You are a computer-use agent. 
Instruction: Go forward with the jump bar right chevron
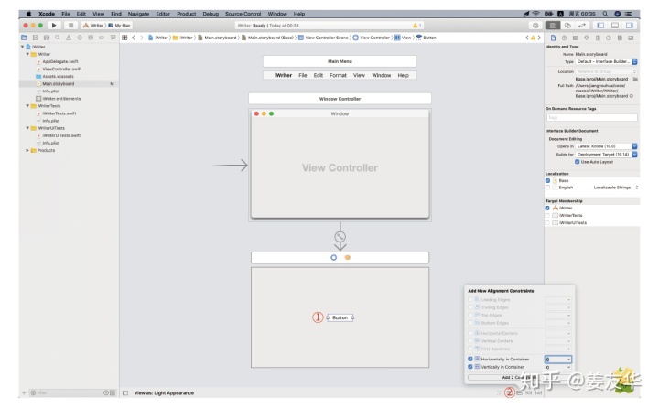[x=142, y=38]
